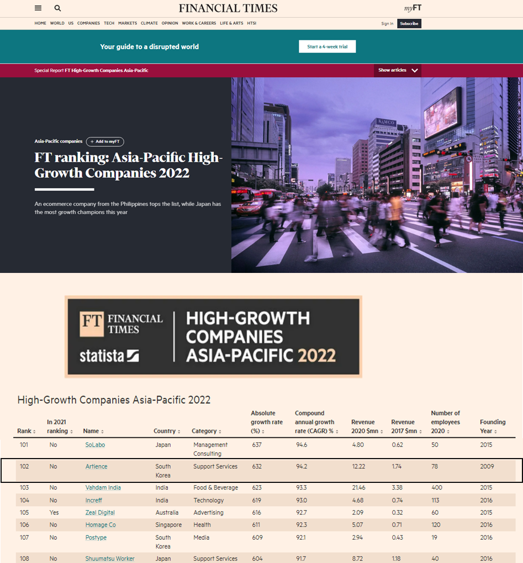
Task: Sort by In 2021 ranking column
Action: (60, 427)
